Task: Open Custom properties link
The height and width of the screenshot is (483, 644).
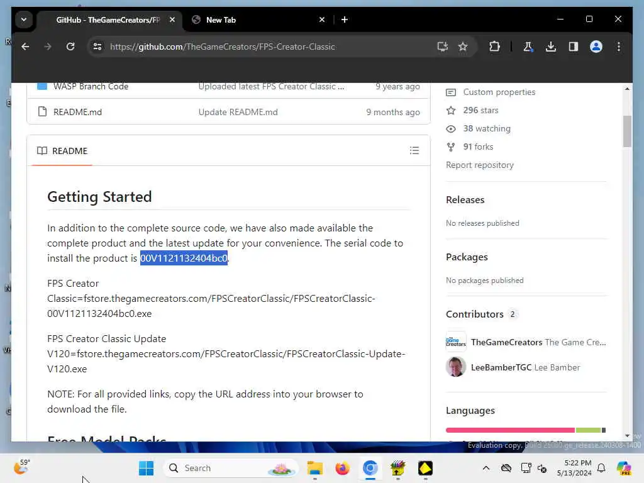Action: pos(499,92)
